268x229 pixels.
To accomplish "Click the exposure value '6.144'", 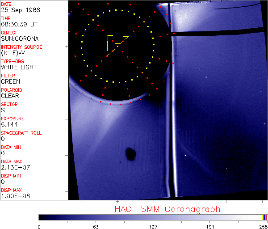I will 9,124.
